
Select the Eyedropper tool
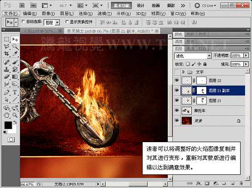click(x=15, y=54)
